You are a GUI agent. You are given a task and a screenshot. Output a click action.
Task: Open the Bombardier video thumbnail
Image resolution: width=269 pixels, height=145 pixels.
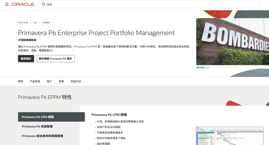(232, 42)
